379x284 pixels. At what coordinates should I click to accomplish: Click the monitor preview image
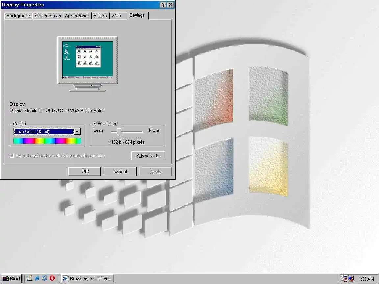88,64
